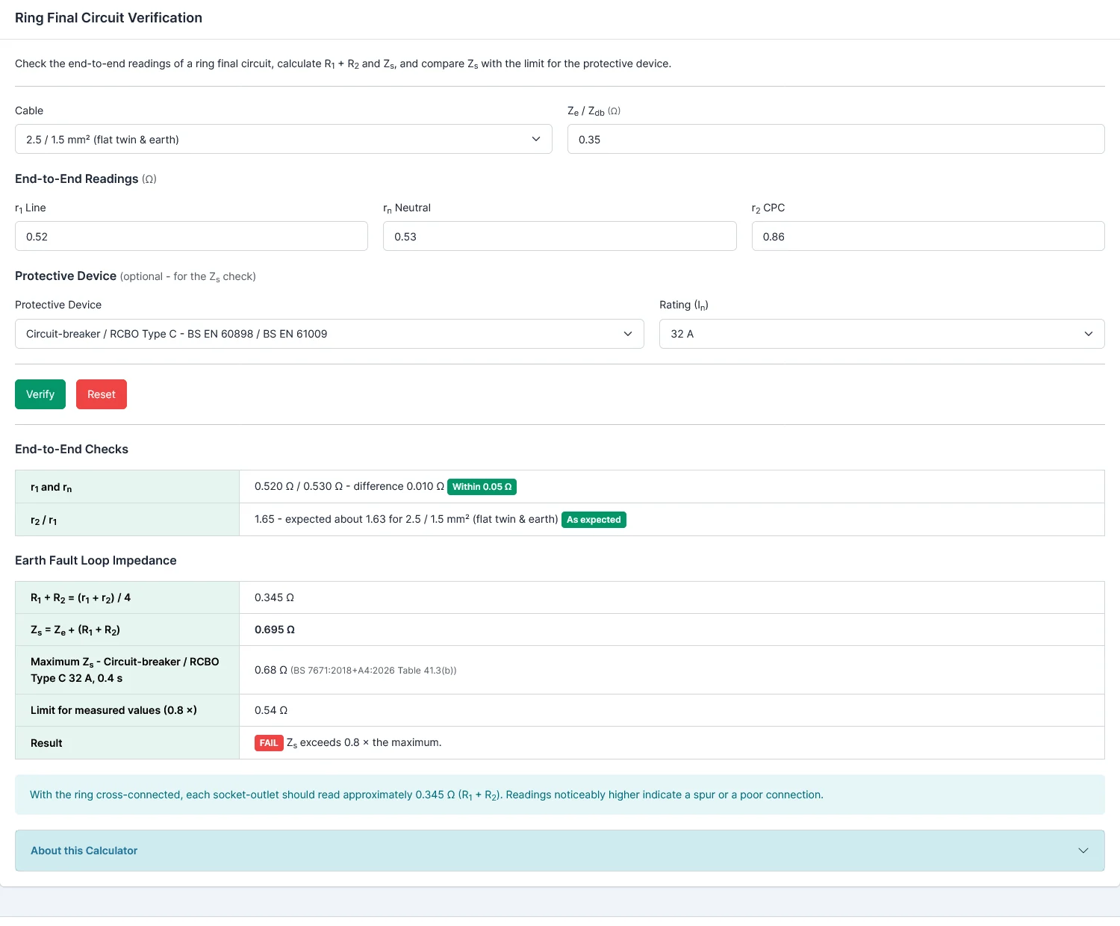This screenshot has width=1120, height=926.
Task: Click the Zs value 0.695 Ω
Action: [275, 630]
